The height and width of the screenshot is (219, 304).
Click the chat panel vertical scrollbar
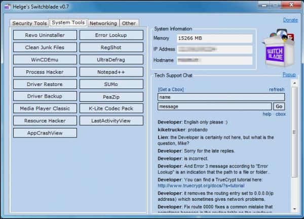[x=294, y=152]
